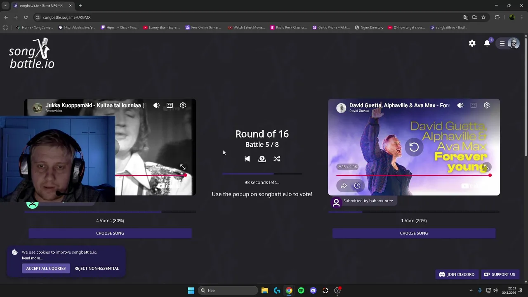Image resolution: width=528 pixels, height=297 pixels.
Task: Open Discord from the taskbar
Action: coord(313,290)
